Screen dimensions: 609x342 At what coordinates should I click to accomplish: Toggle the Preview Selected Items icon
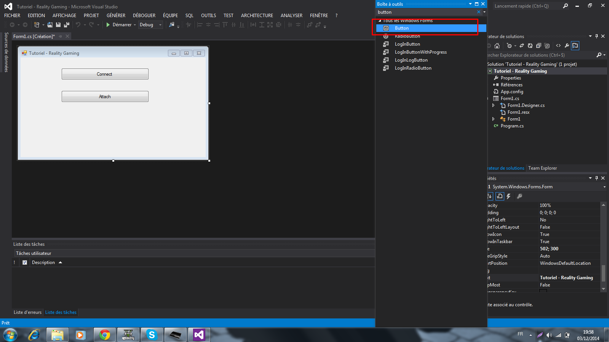[x=575, y=46]
